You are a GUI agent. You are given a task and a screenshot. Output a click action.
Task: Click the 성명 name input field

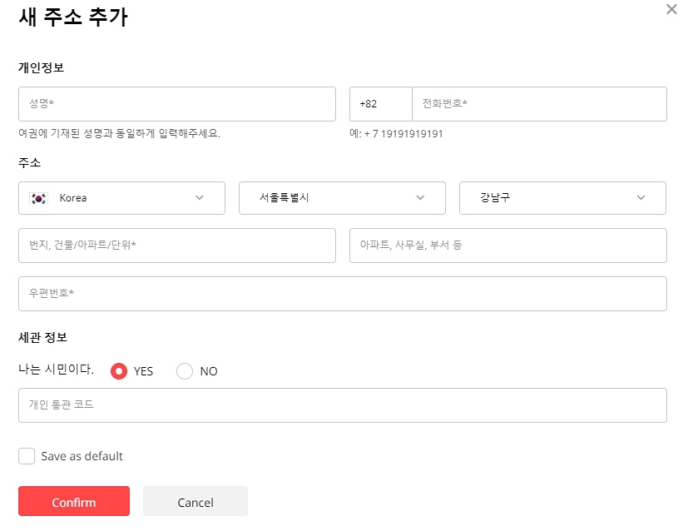(177, 104)
